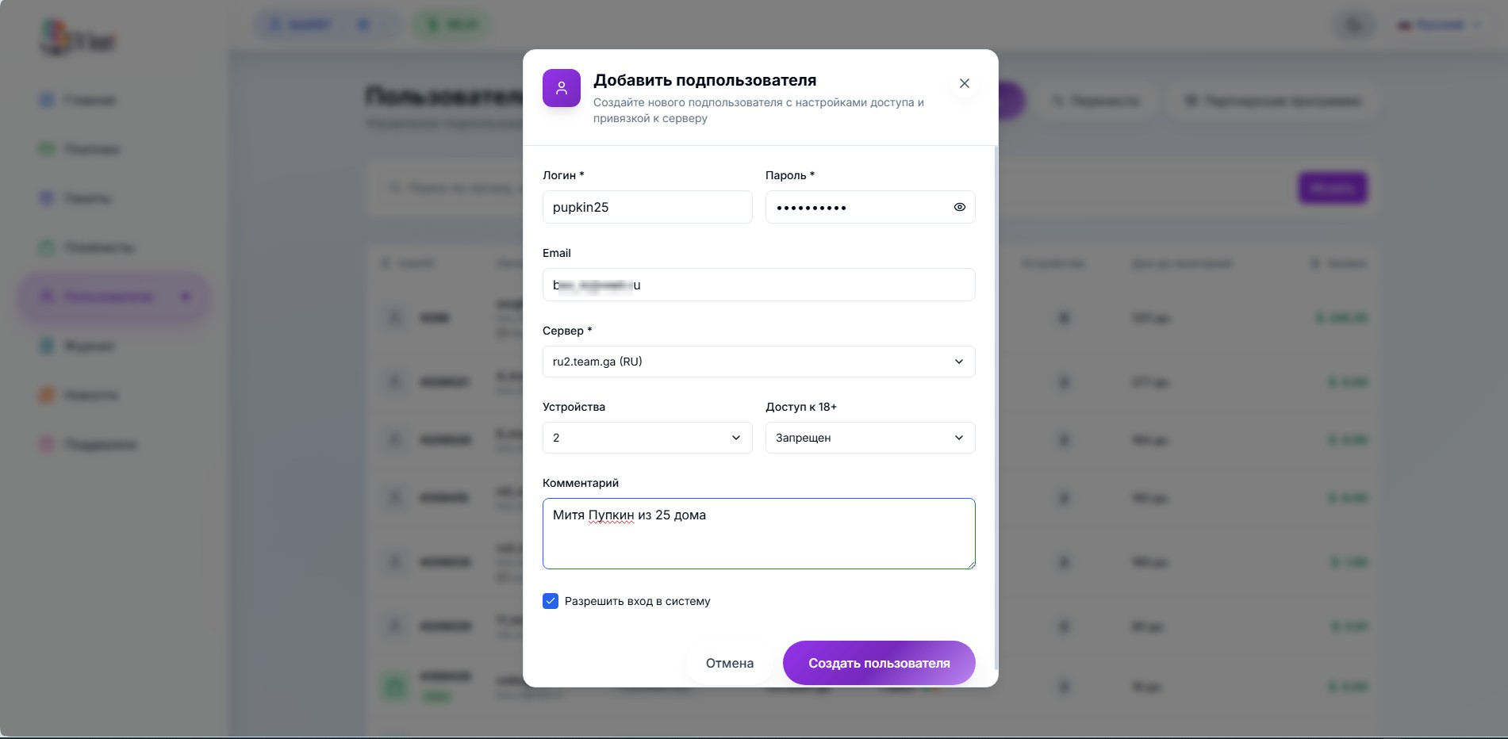Click the purple user icon in the dialog header
Screen dimensions: 1508x739
coord(561,88)
